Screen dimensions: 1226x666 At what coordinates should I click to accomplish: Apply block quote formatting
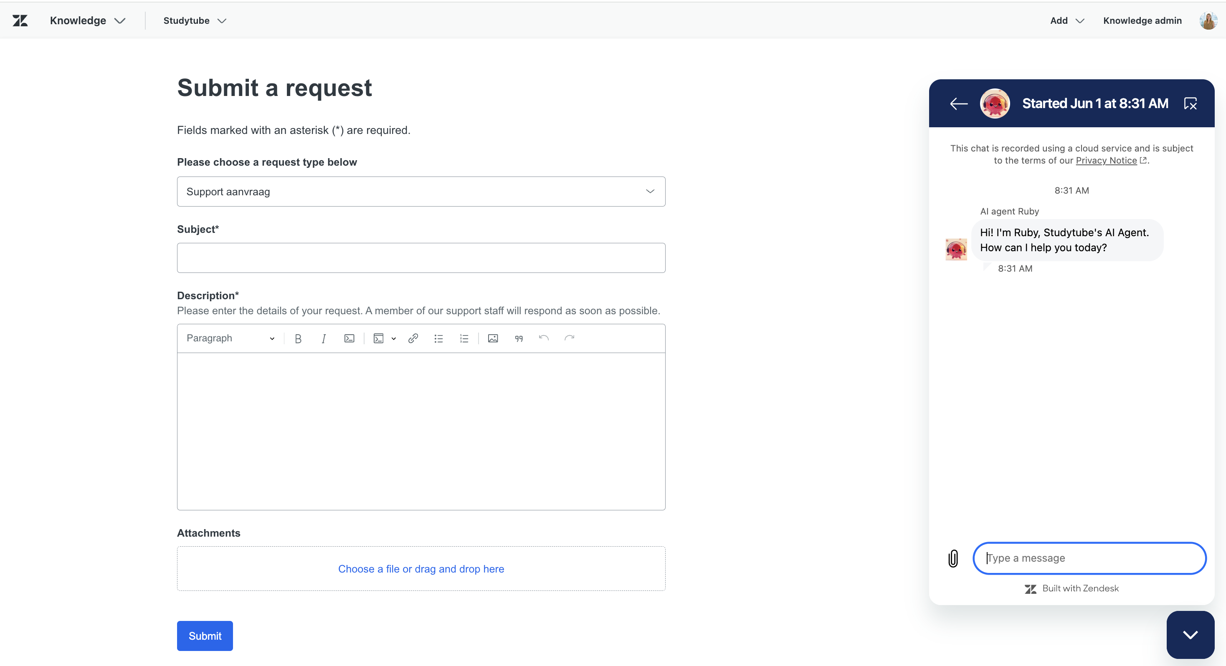pos(519,338)
